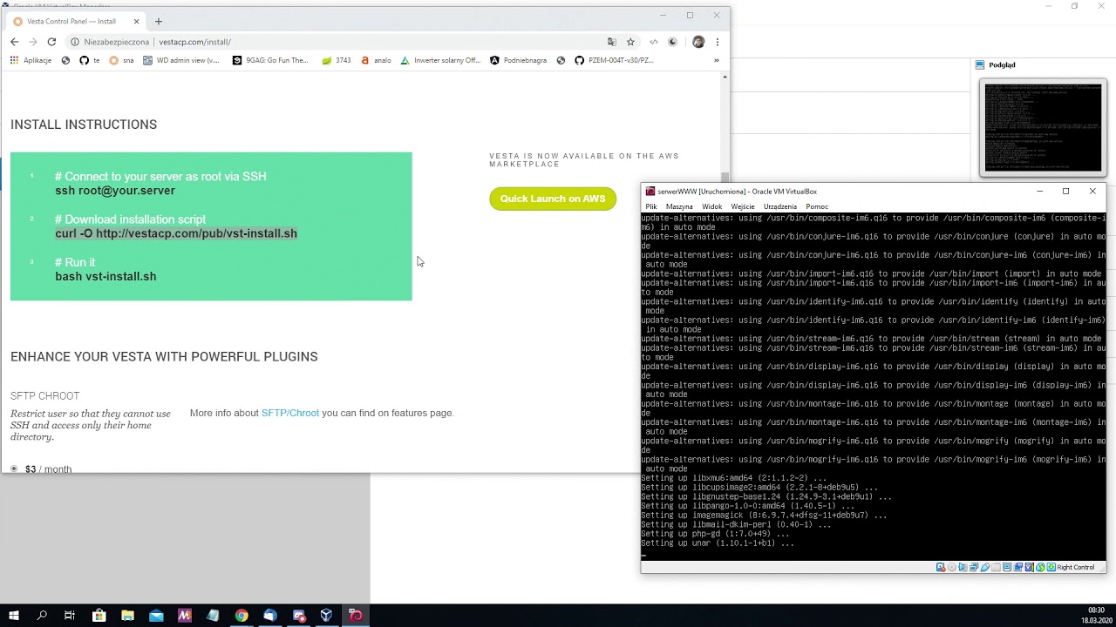
Task: Reload the vestacp.com page
Action: [x=51, y=42]
